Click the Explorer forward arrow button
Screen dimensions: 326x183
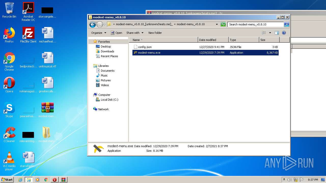(x=100, y=24)
